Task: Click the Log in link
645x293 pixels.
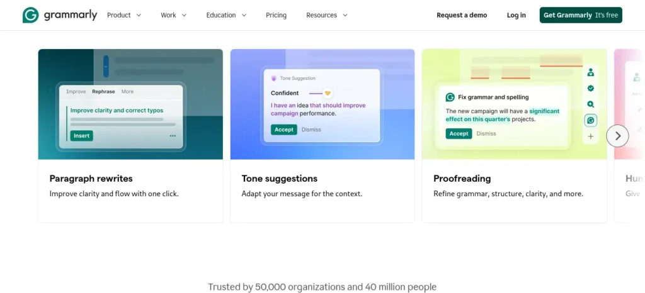Action: [x=516, y=15]
